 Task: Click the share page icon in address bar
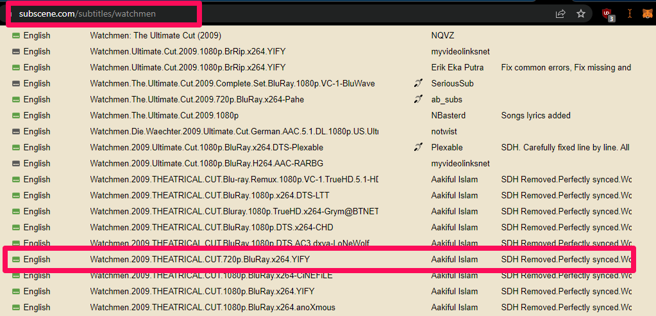coord(560,14)
